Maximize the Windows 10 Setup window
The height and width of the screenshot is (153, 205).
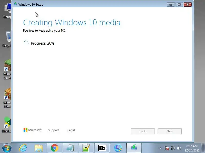(x=179, y=5)
